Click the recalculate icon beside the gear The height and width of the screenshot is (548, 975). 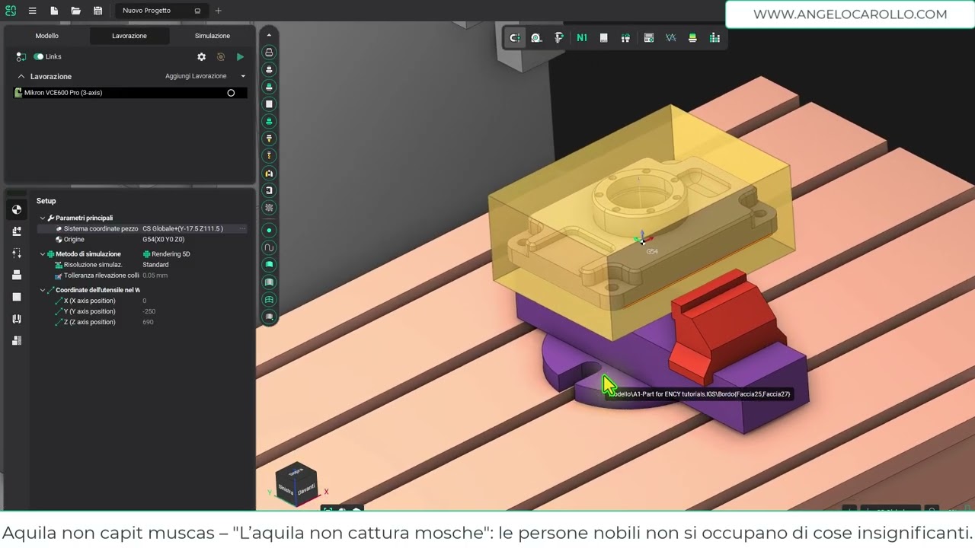click(x=221, y=56)
